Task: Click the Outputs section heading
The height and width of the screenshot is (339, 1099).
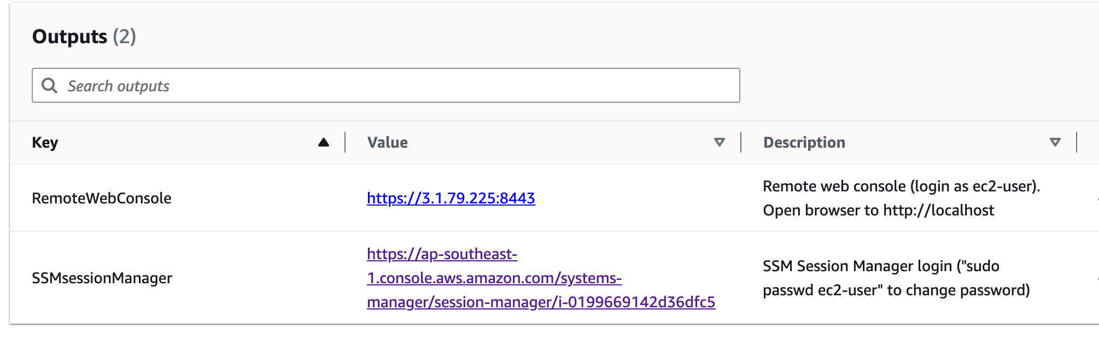Action: pyautogui.click(x=69, y=37)
